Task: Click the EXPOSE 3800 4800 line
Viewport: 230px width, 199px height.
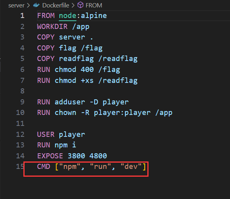Action: [72, 156]
